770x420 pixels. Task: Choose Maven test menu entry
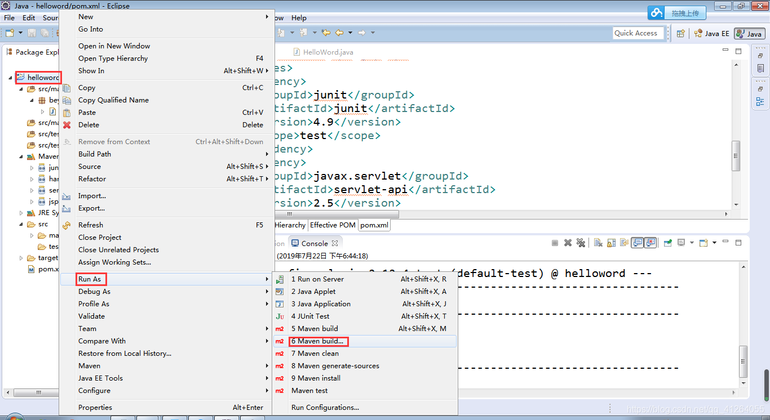[x=365, y=391]
